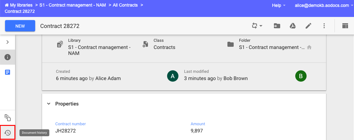Expand the left sidebar chevron
The height and width of the screenshot is (140, 354).
tap(8, 42)
